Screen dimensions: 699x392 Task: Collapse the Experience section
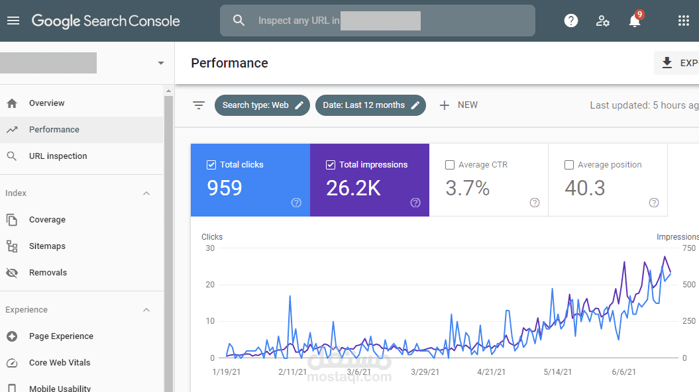(x=146, y=310)
